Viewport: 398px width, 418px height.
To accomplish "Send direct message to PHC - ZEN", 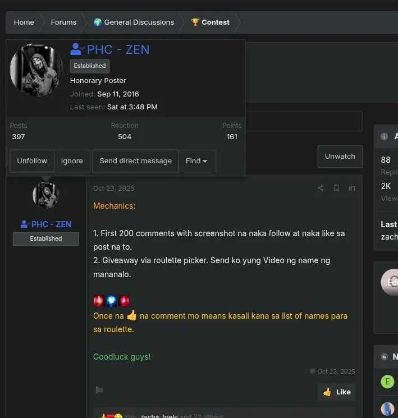I will point(135,161).
